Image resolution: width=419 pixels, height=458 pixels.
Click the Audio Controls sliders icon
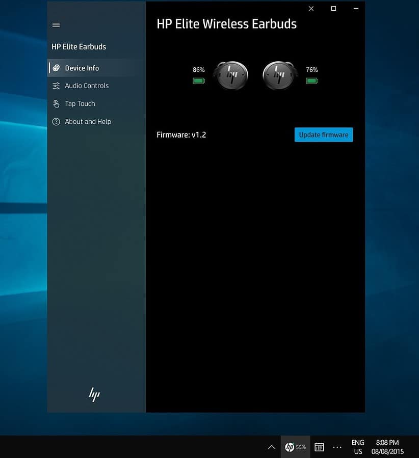(56, 86)
